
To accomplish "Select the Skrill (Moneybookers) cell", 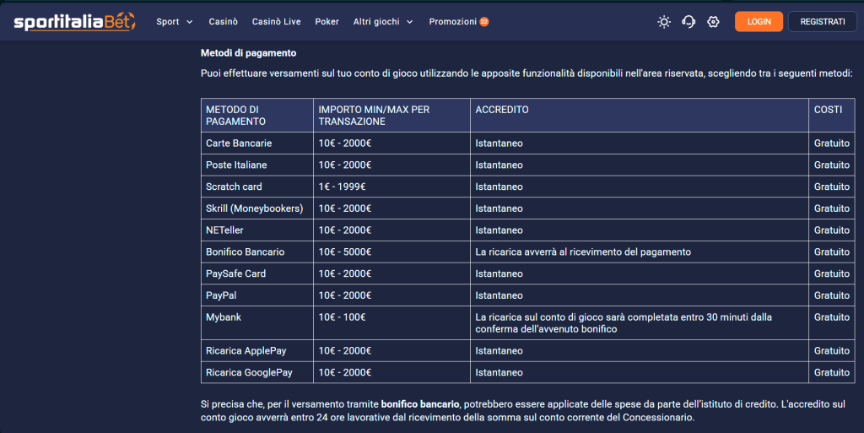I will (x=254, y=208).
